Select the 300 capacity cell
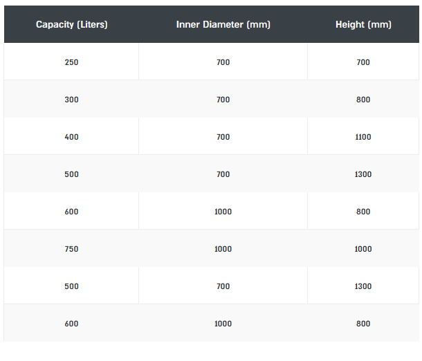 (71, 100)
